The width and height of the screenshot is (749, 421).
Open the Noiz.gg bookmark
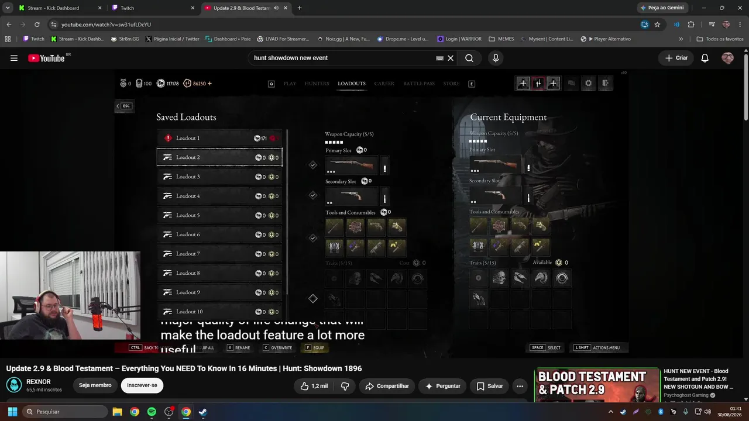pos(343,39)
